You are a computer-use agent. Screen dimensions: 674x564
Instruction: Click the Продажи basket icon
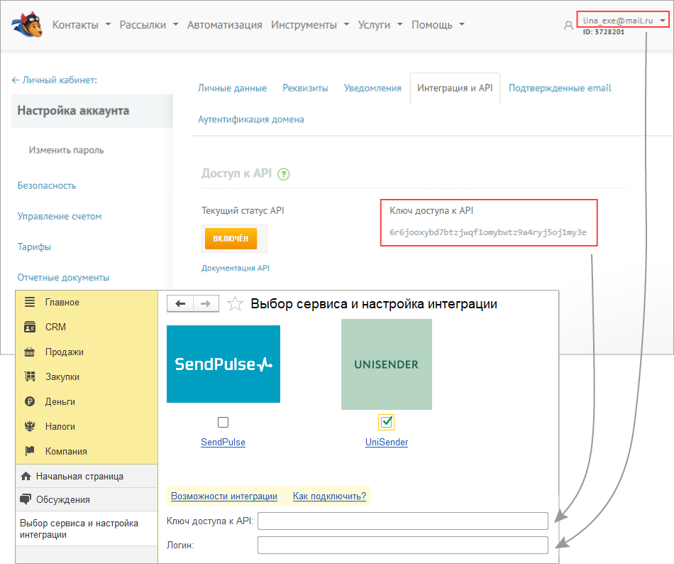(x=30, y=352)
